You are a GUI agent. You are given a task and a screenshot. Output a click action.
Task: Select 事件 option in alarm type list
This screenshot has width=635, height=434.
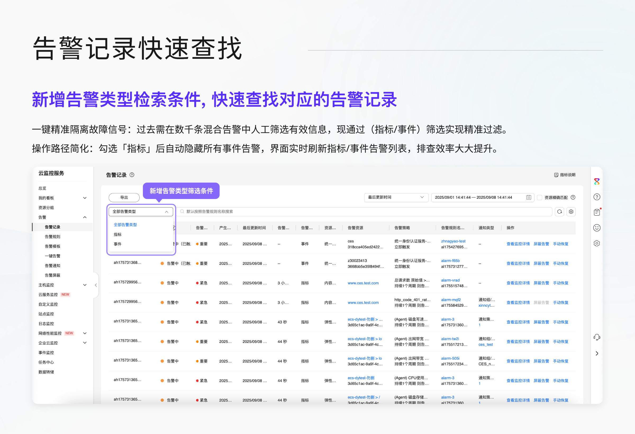(118, 244)
